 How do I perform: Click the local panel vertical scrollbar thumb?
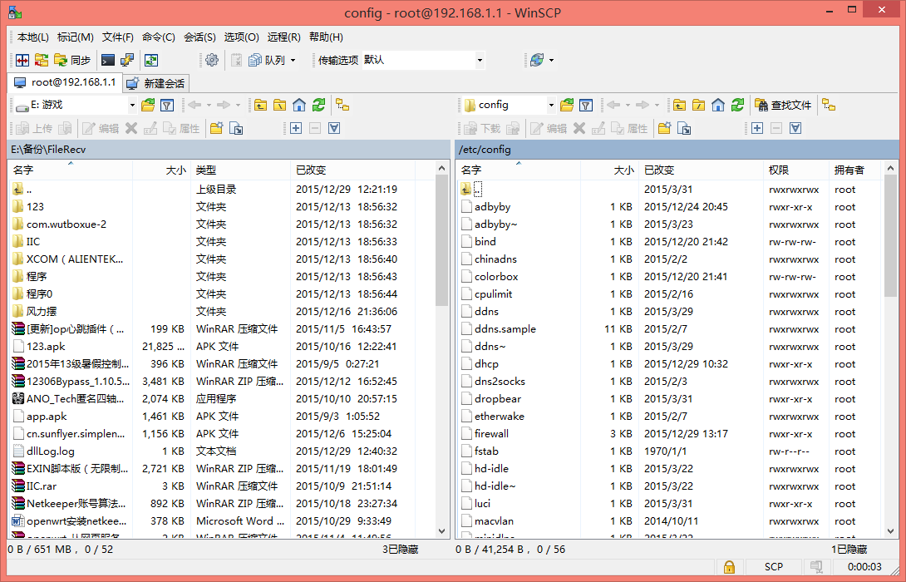pos(442,242)
